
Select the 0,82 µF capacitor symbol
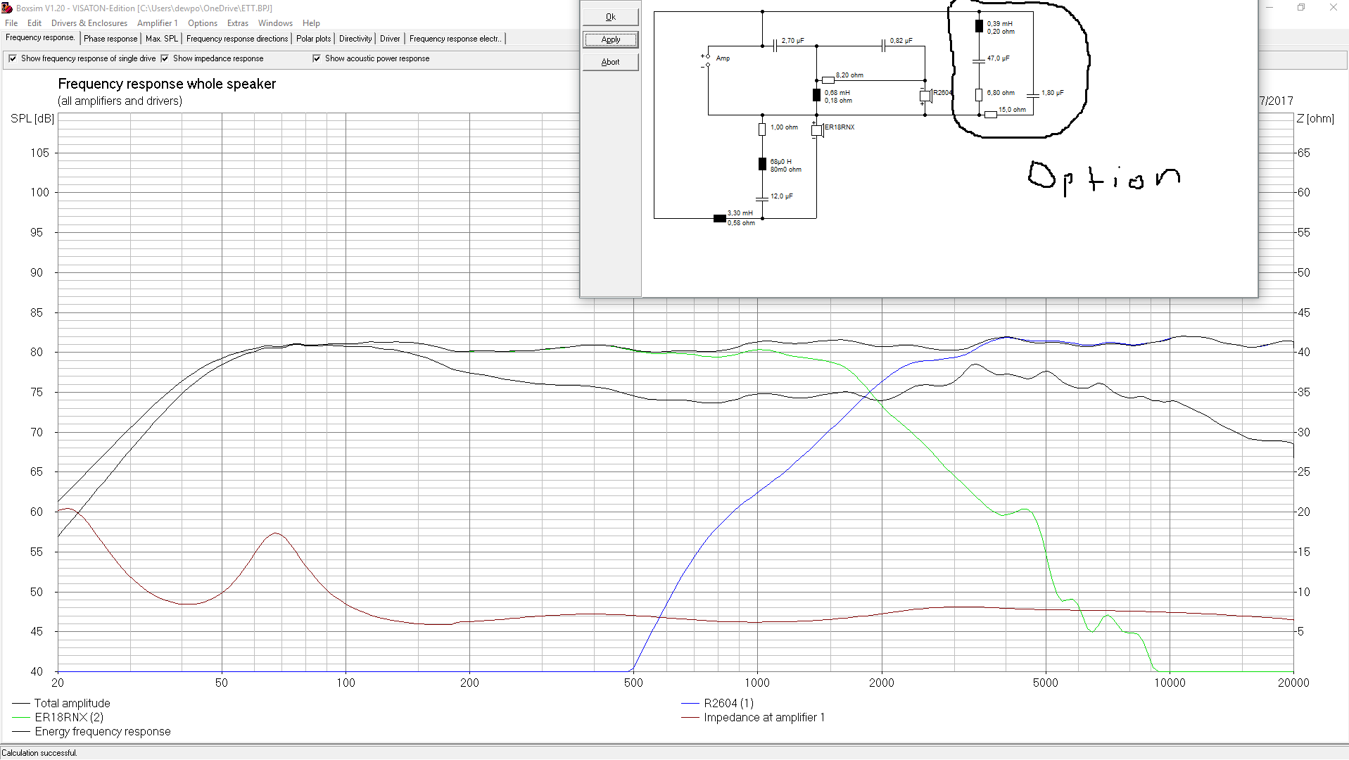click(883, 46)
